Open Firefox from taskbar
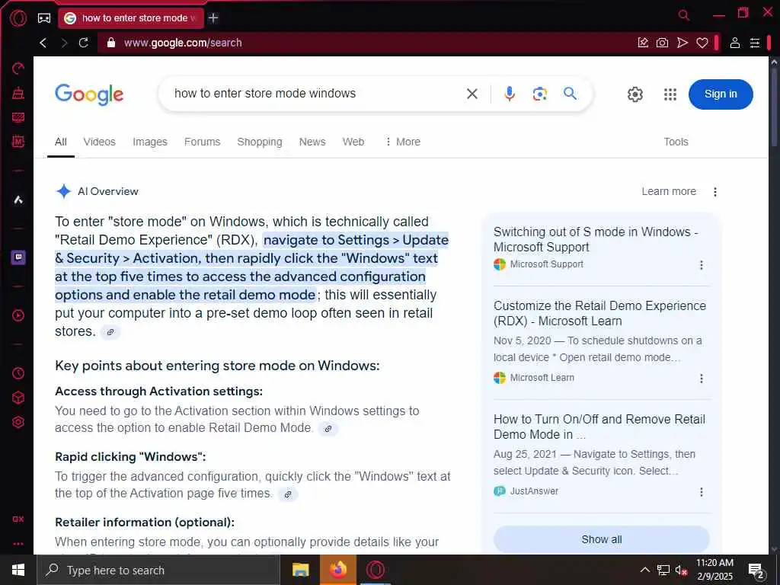 [x=337, y=570]
